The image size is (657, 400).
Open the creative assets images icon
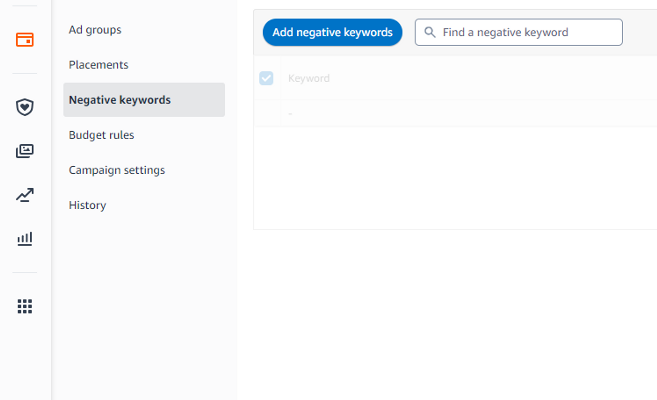click(25, 151)
